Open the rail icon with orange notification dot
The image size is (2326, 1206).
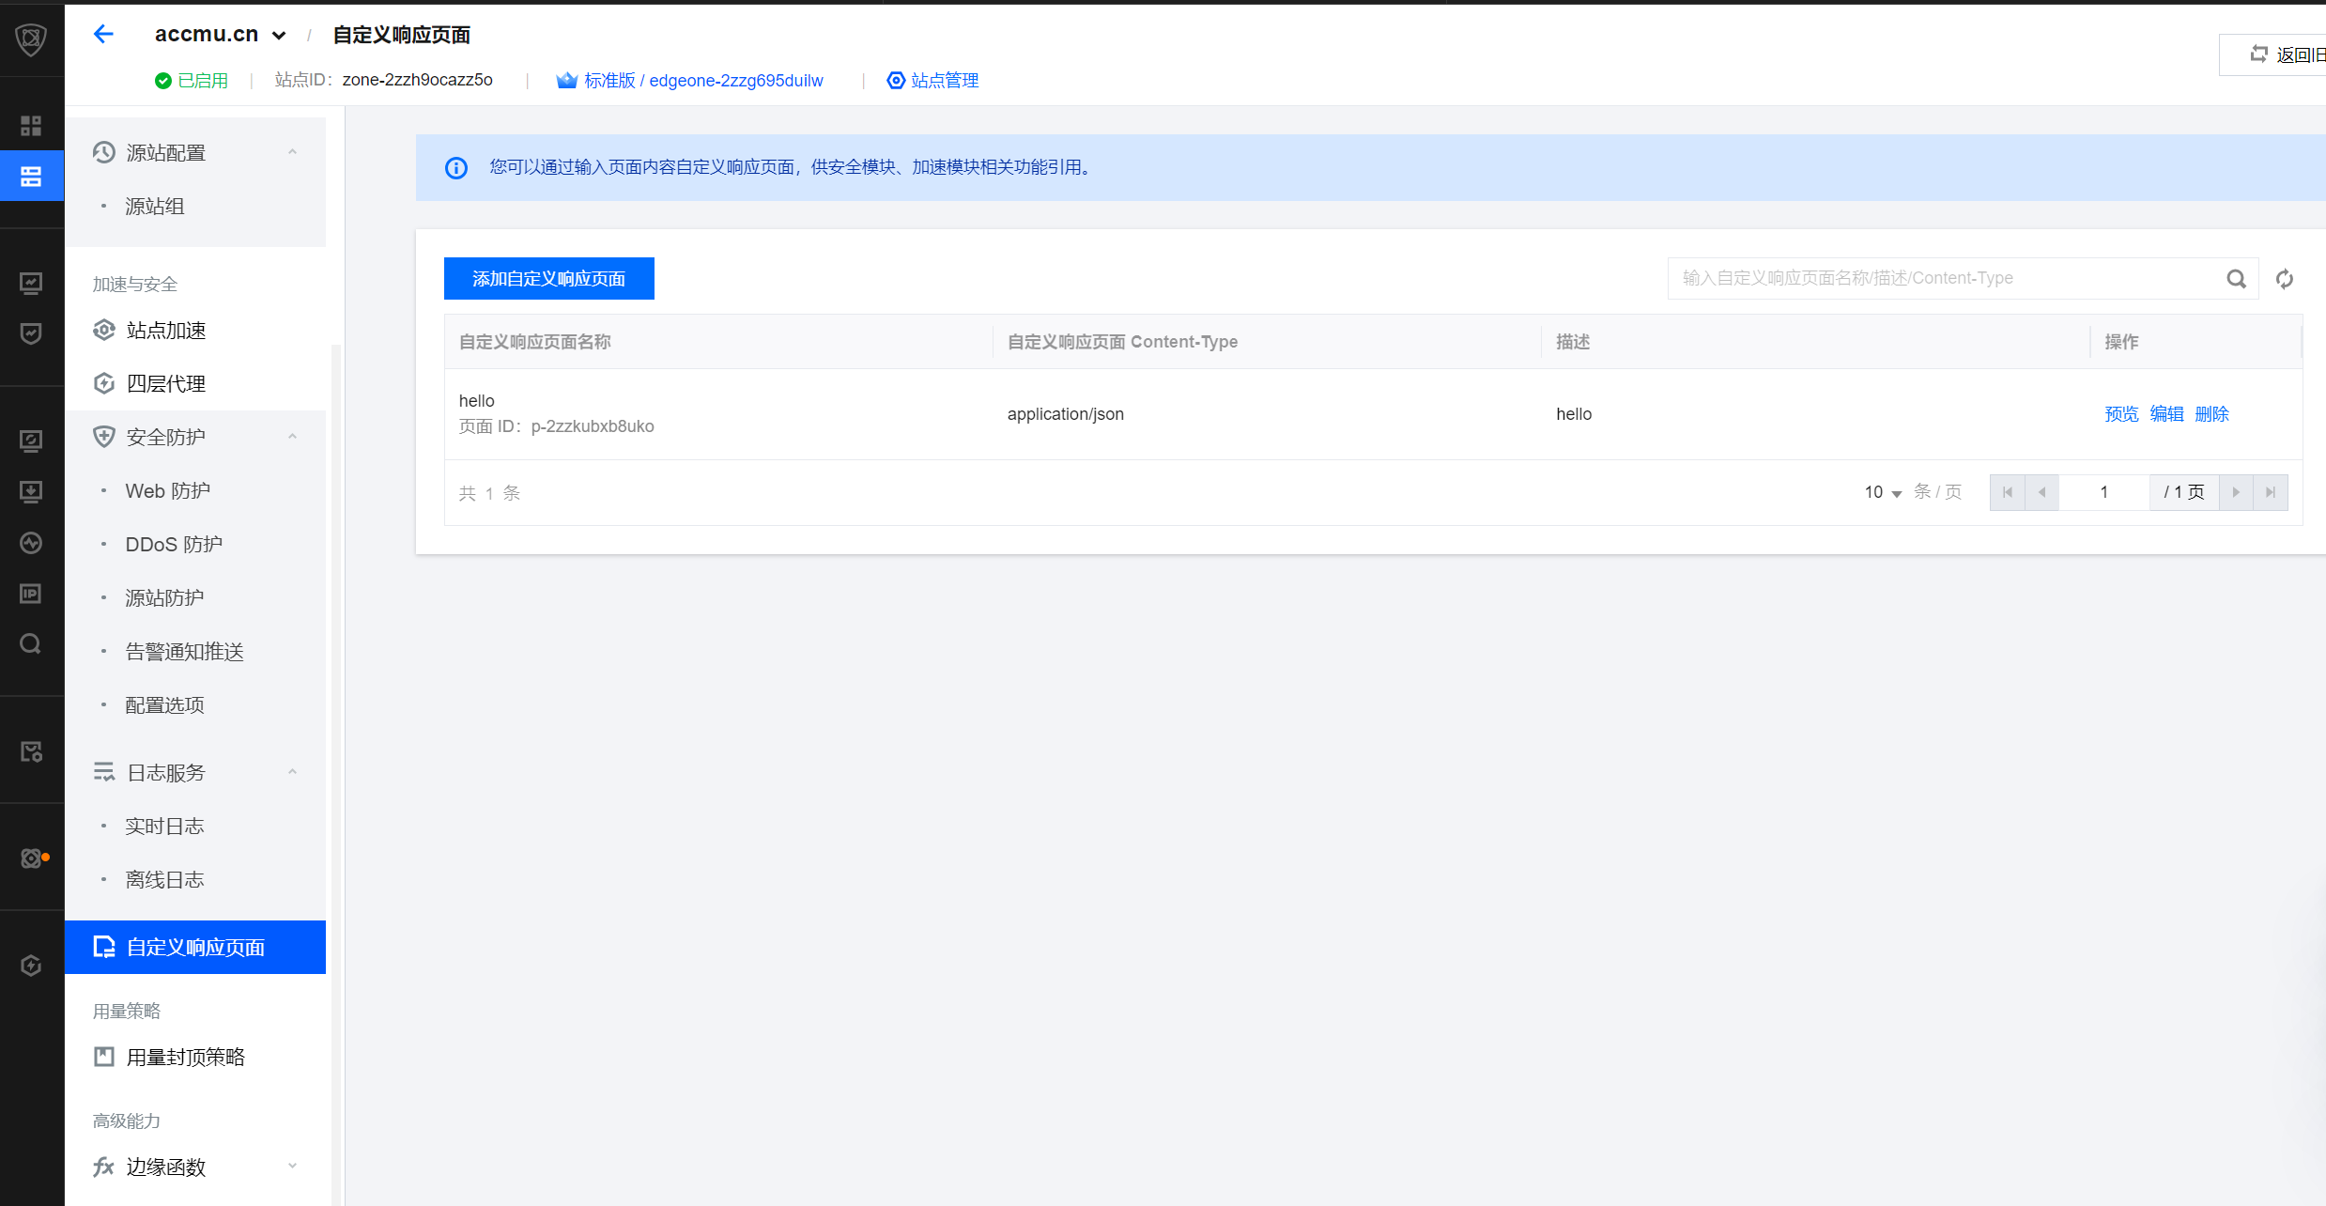click(34, 858)
